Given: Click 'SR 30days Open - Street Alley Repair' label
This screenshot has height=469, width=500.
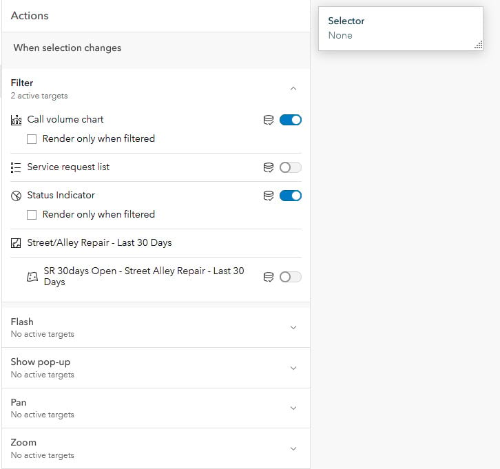Looking at the screenshot, I should click(x=144, y=276).
